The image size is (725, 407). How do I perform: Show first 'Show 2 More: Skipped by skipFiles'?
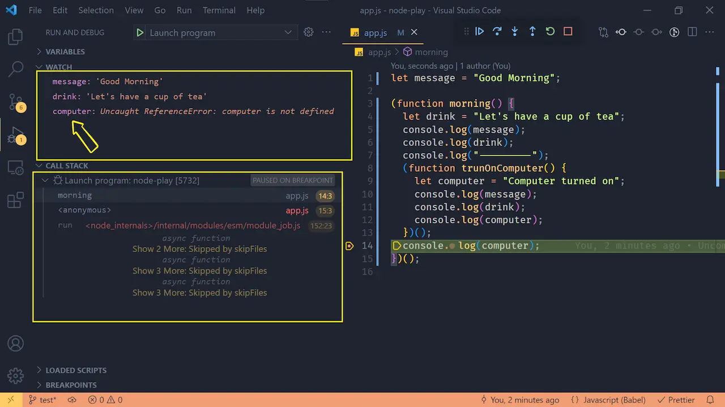199,249
